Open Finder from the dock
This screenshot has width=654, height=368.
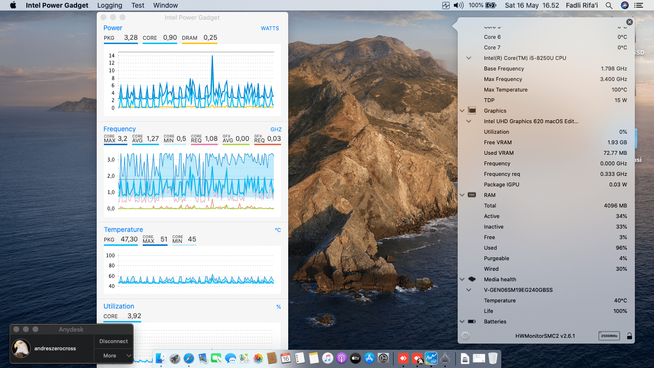(161, 358)
